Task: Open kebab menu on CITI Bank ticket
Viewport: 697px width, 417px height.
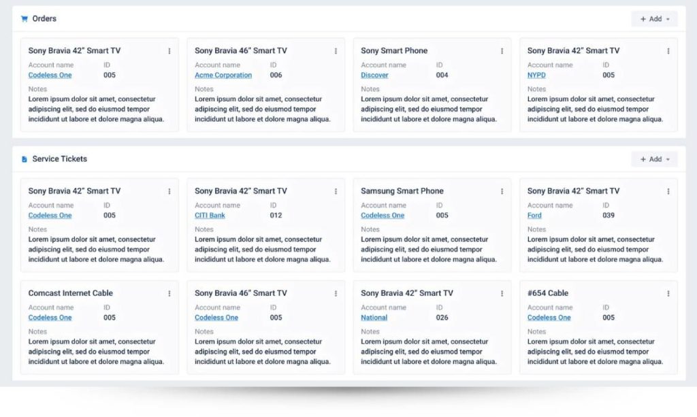Action: point(336,191)
